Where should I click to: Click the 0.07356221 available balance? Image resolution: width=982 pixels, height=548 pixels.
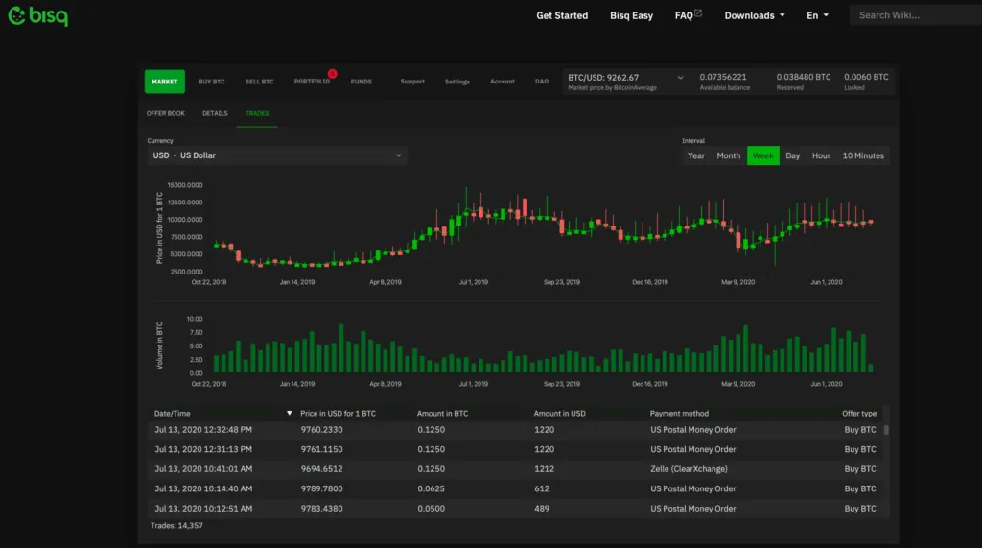[723, 77]
